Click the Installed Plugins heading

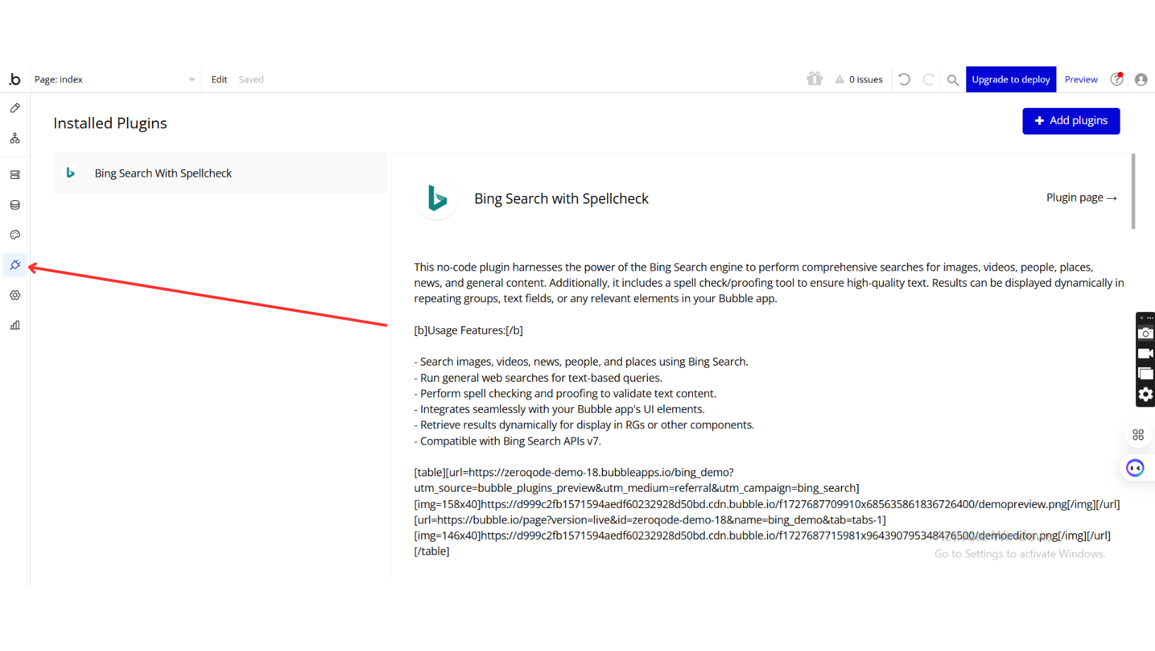pos(111,123)
